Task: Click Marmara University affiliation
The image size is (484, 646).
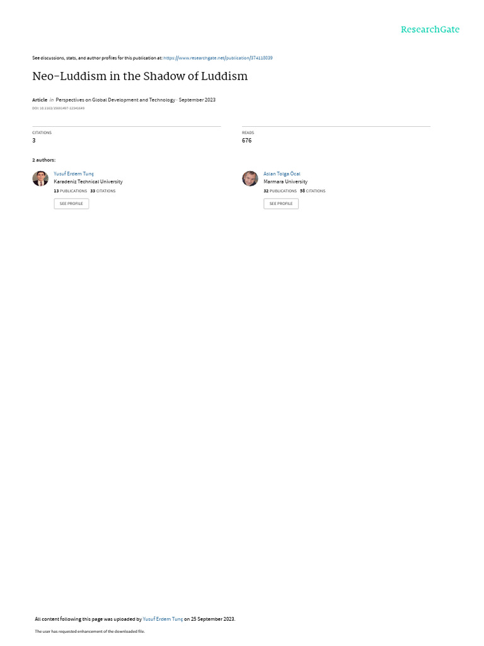Action: click(x=285, y=182)
